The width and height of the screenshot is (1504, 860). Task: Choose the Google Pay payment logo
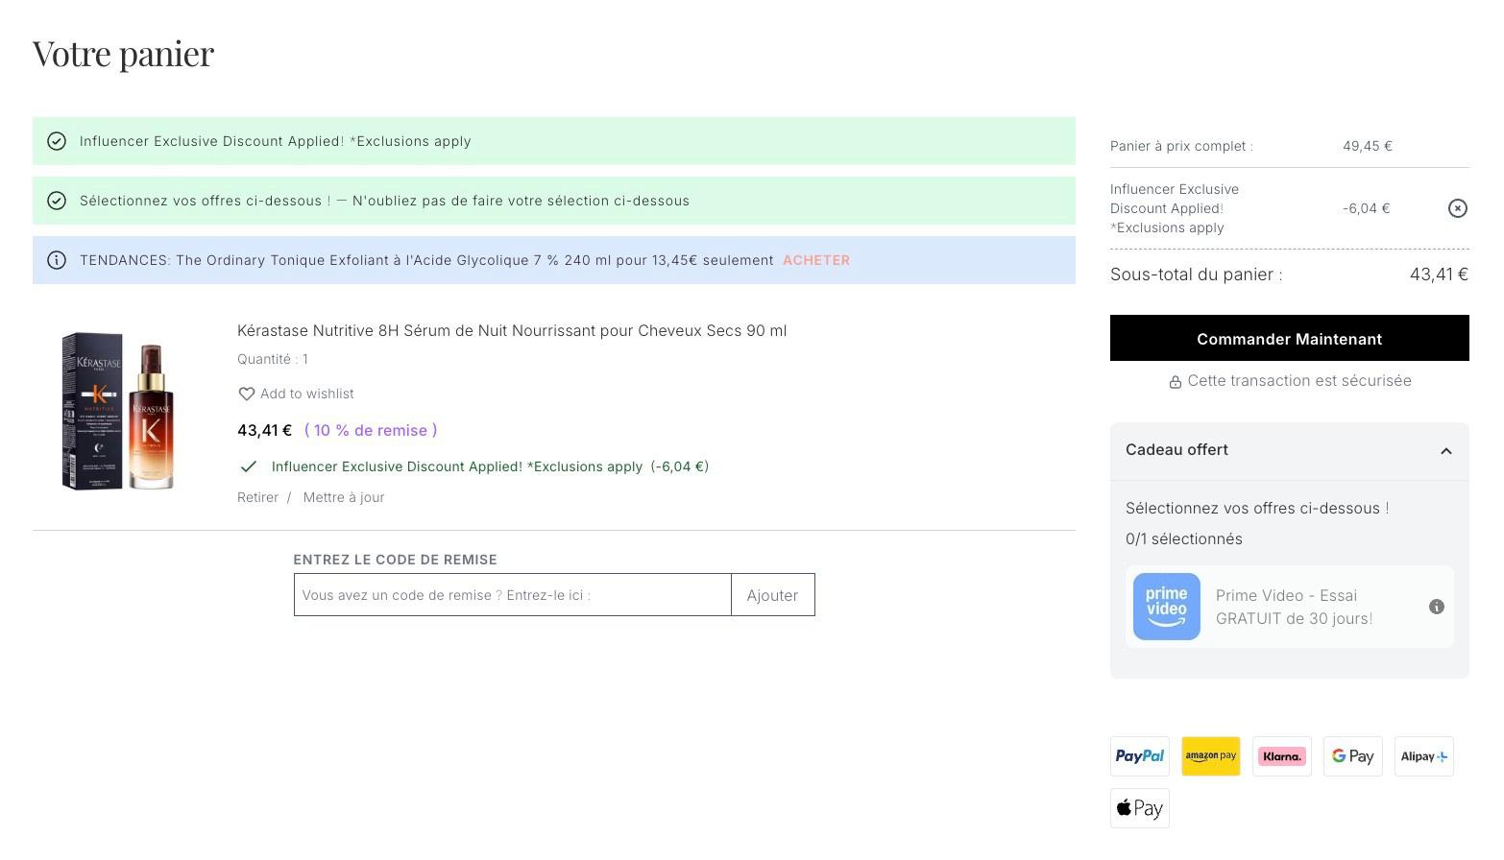(x=1352, y=756)
